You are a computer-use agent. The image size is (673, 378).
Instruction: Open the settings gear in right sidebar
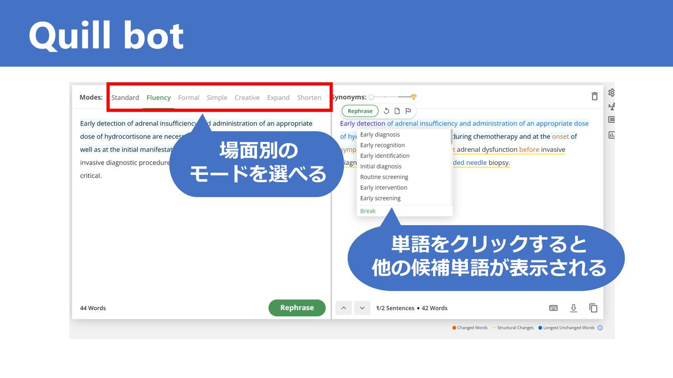(x=611, y=92)
